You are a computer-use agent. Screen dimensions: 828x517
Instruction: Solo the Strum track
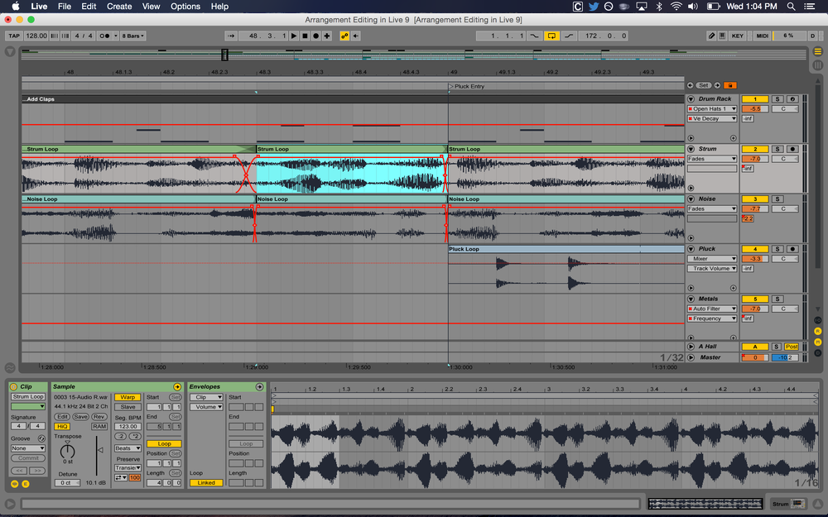[777, 149]
